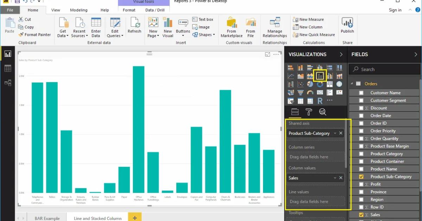Switch to Data view in left sidebar
Screen dimensions: 422x221
coord(8,68)
